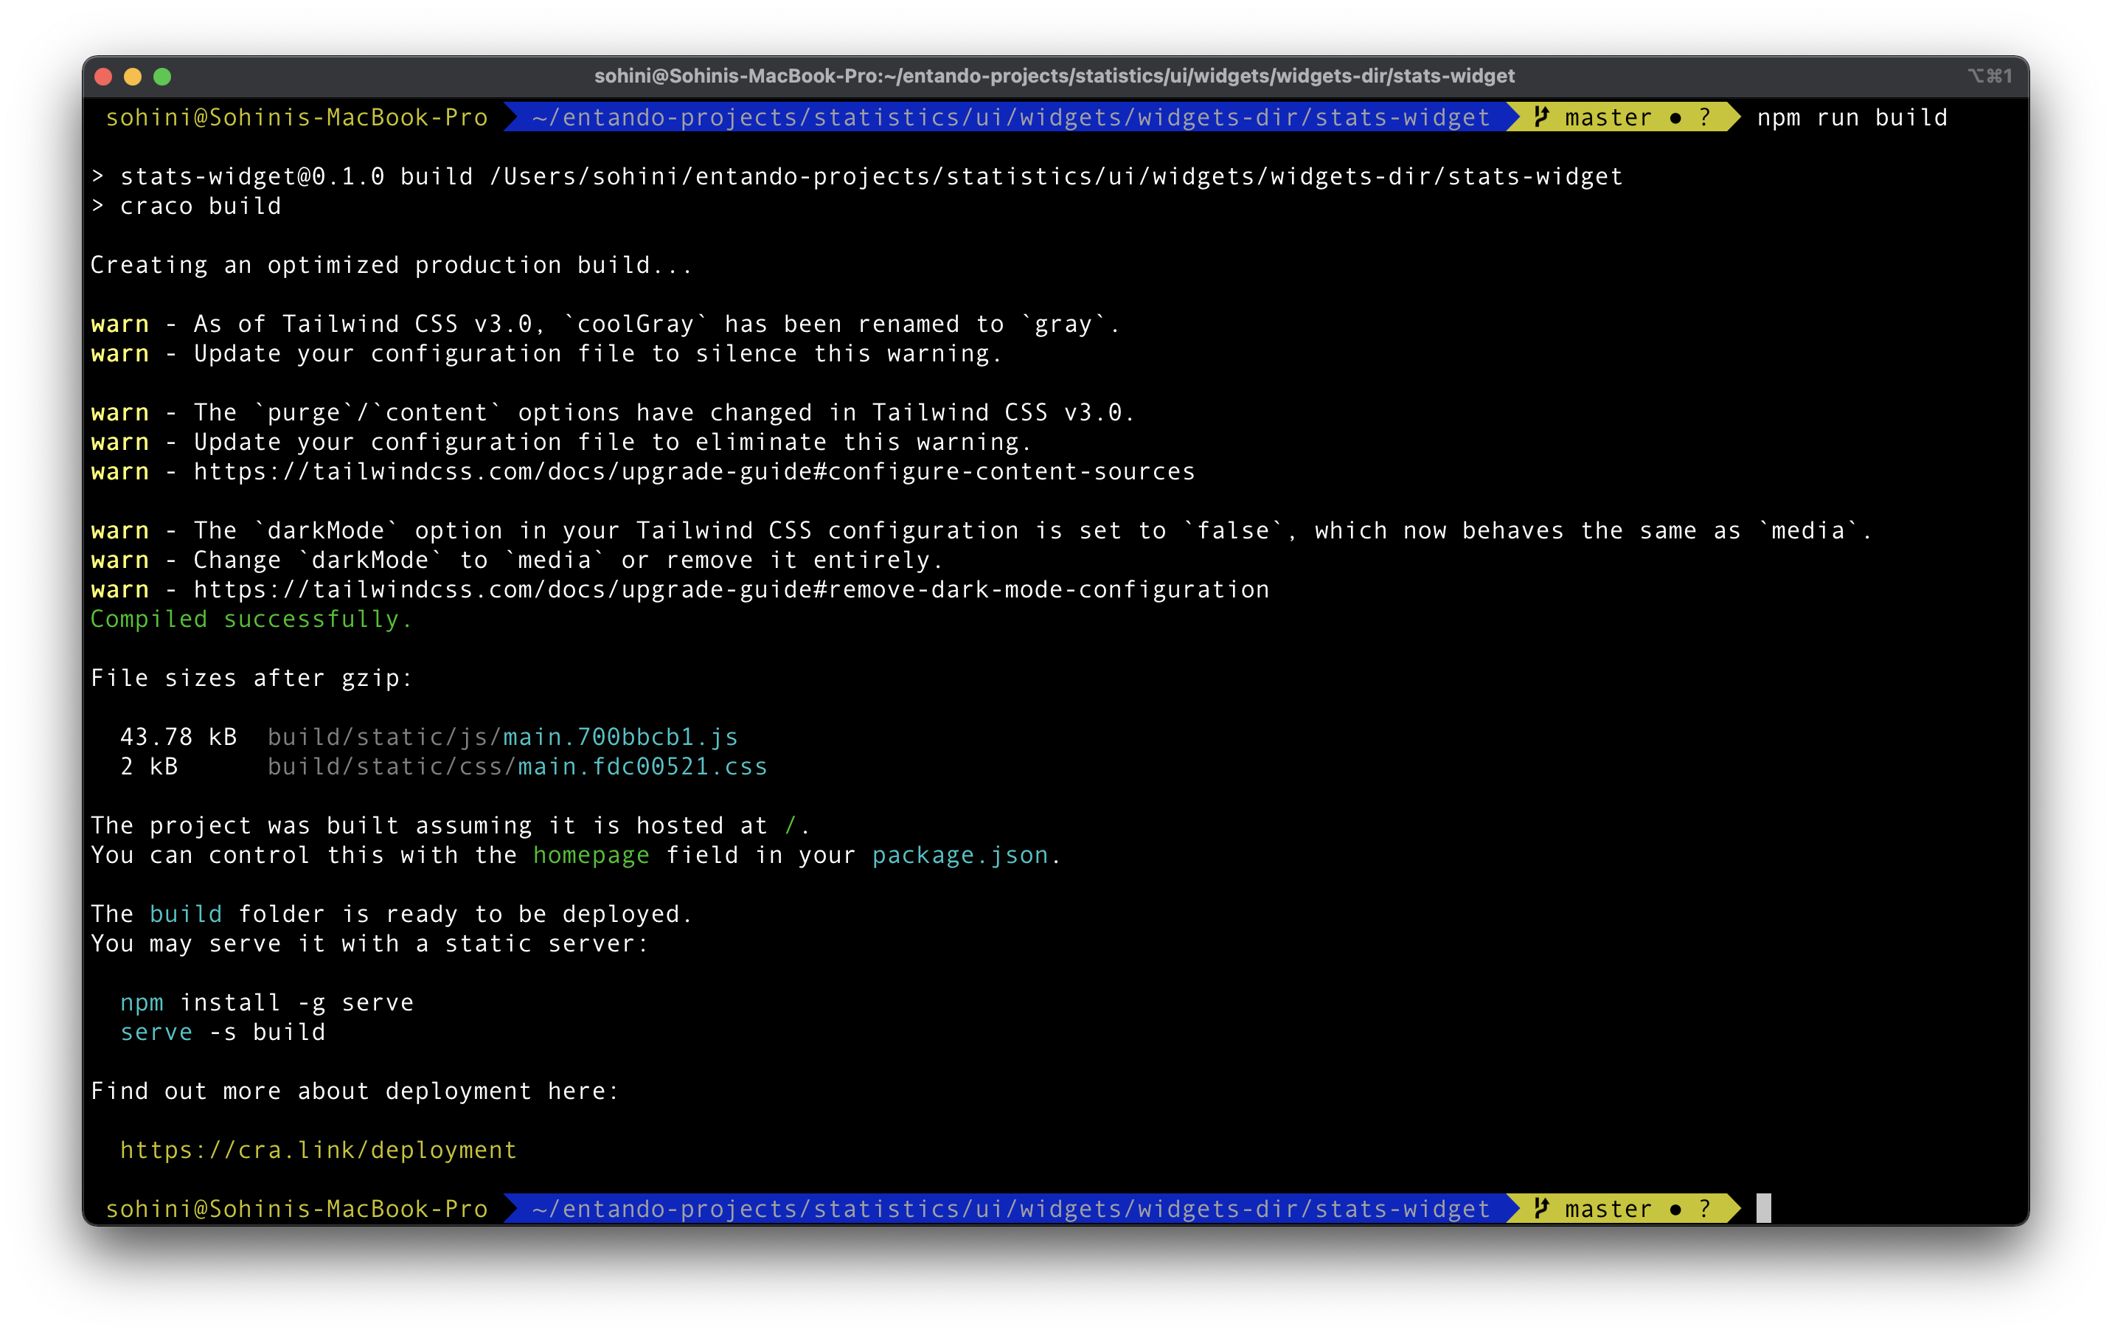The height and width of the screenshot is (1335, 2112).
Task: Click 'npm install -g serve' command line
Action: coord(267,1002)
